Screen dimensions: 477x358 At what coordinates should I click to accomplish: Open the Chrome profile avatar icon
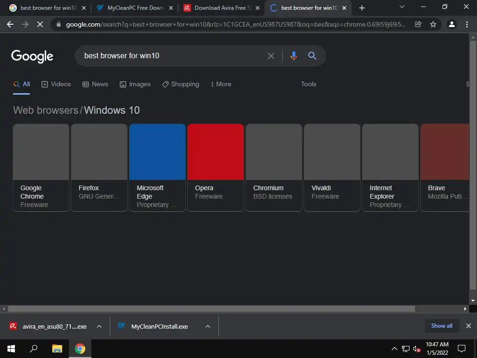coord(452,24)
